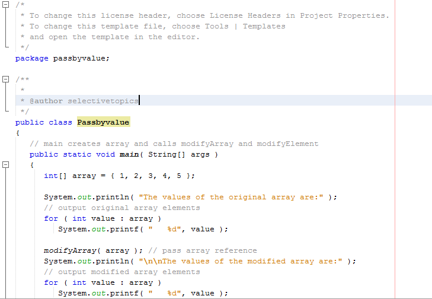The image size is (432, 299).
Task: Click the highlighted class name Passbyvalue
Action: [103, 122]
